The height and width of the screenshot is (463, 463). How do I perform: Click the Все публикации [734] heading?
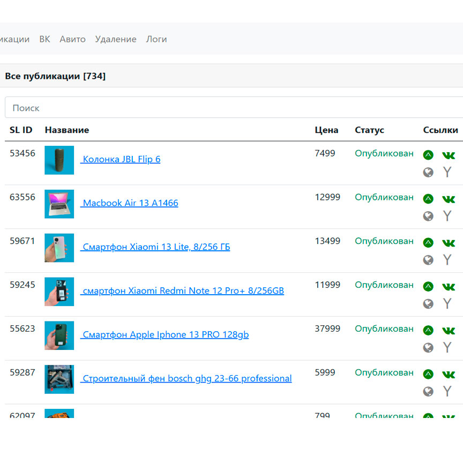coord(55,76)
